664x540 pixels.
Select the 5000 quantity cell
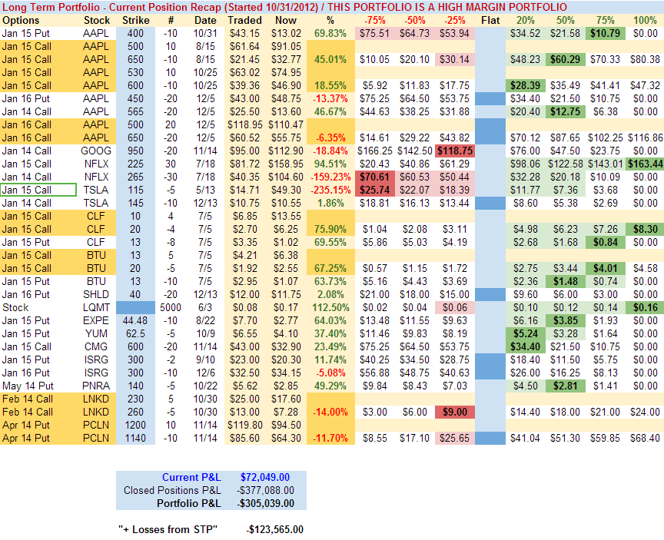click(x=171, y=307)
